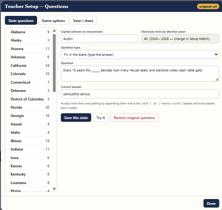Viewport: 222px width, 210px height.
Task: Switch to the State questions tab
Action: click(x=21, y=20)
